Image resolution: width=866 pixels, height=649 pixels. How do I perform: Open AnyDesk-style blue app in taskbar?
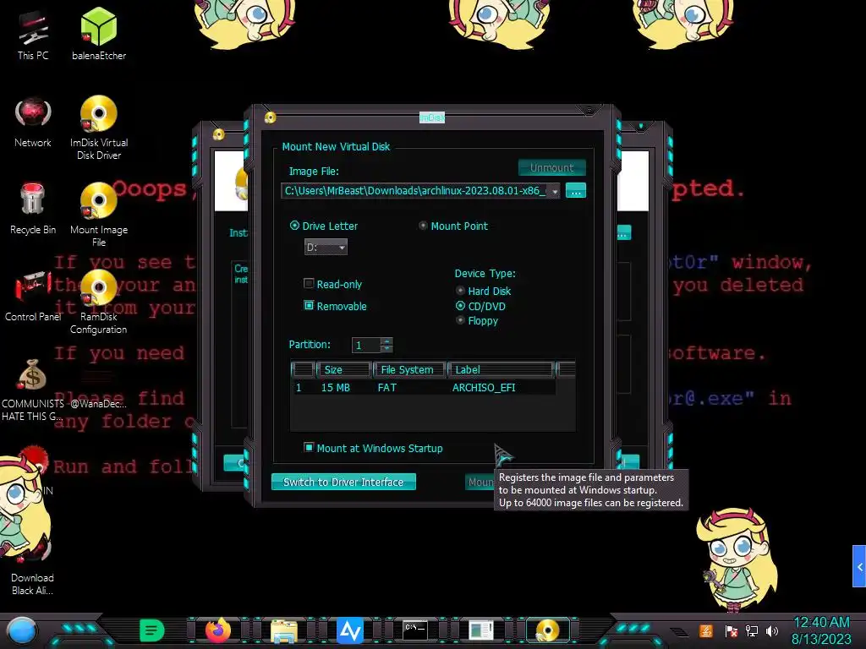click(350, 630)
